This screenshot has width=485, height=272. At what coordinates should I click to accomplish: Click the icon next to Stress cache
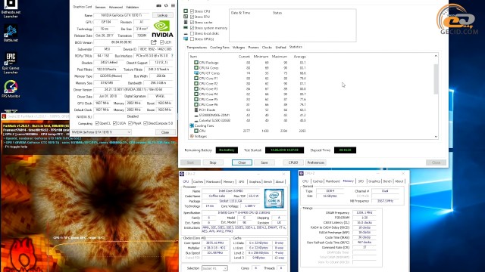coord(186,22)
